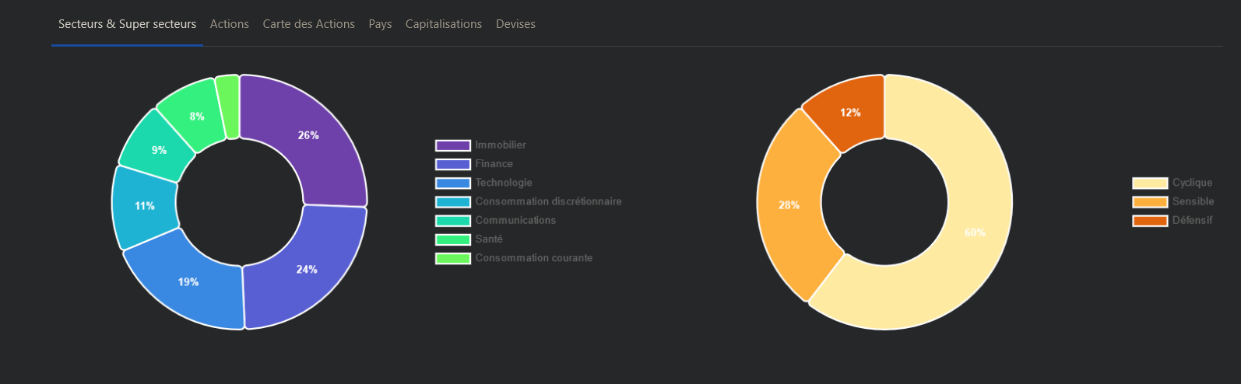
Task: Toggle Immobilier legend entry
Action: coord(500,145)
